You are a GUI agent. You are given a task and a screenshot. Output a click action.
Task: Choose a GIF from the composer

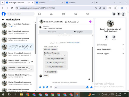tap(51, 87)
